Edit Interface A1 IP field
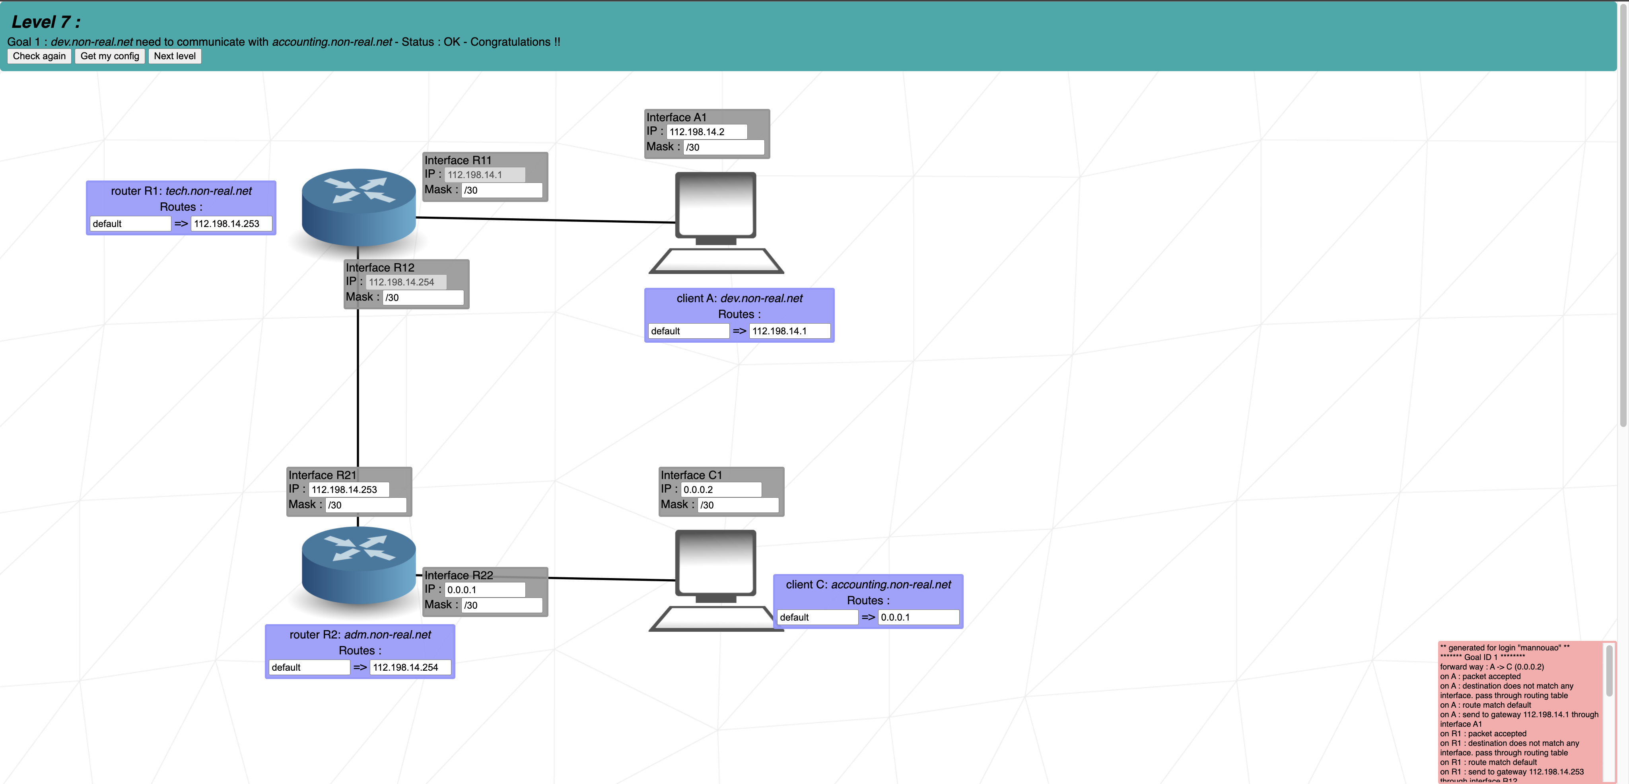The width and height of the screenshot is (1629, 784). (706, 132)
